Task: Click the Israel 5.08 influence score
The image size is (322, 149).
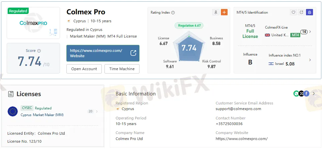Action: [x=290, y=64]
